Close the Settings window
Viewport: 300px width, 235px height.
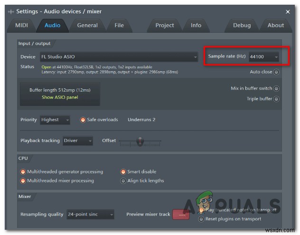click(288, 12)
